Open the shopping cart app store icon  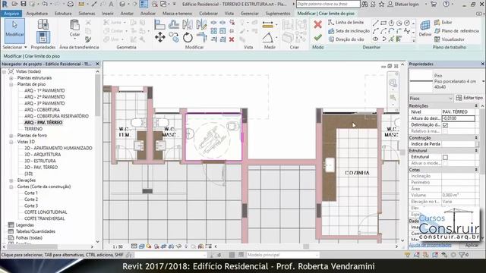[x=434, y=5]
